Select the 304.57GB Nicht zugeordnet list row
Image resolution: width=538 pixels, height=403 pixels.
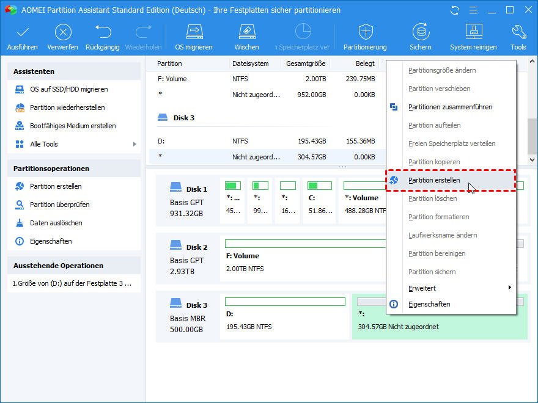(268, 157)
